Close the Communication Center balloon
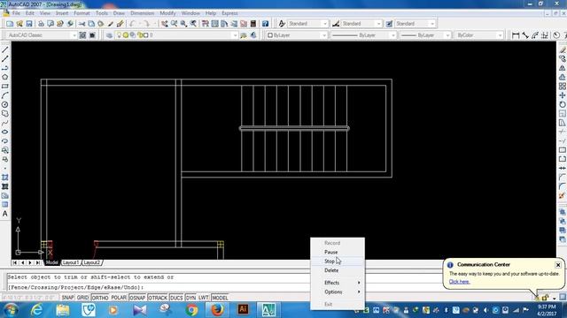 [558, 265]
